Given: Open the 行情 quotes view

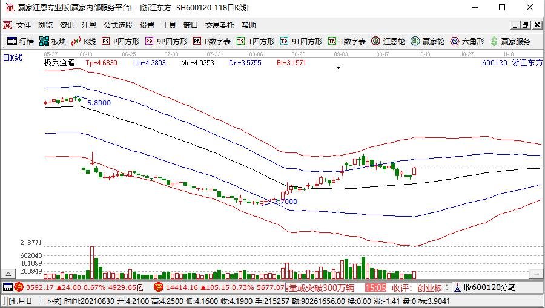Looking at the screenshot, I should [x=21, y=41].
